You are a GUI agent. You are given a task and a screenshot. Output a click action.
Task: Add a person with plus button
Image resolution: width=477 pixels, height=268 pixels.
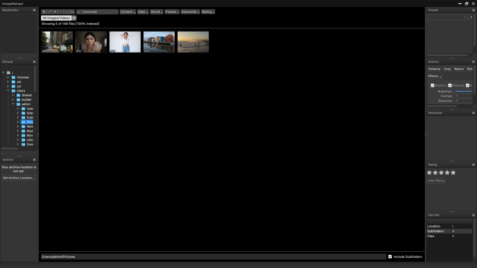click(471, 17)
